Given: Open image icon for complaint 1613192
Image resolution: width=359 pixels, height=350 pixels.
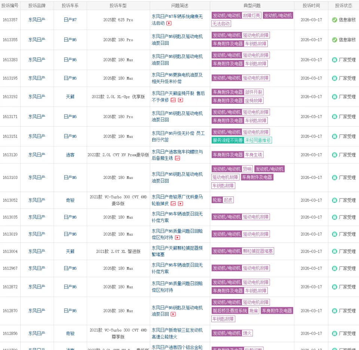Looking at the screenshot, I should tap(173, 100).
